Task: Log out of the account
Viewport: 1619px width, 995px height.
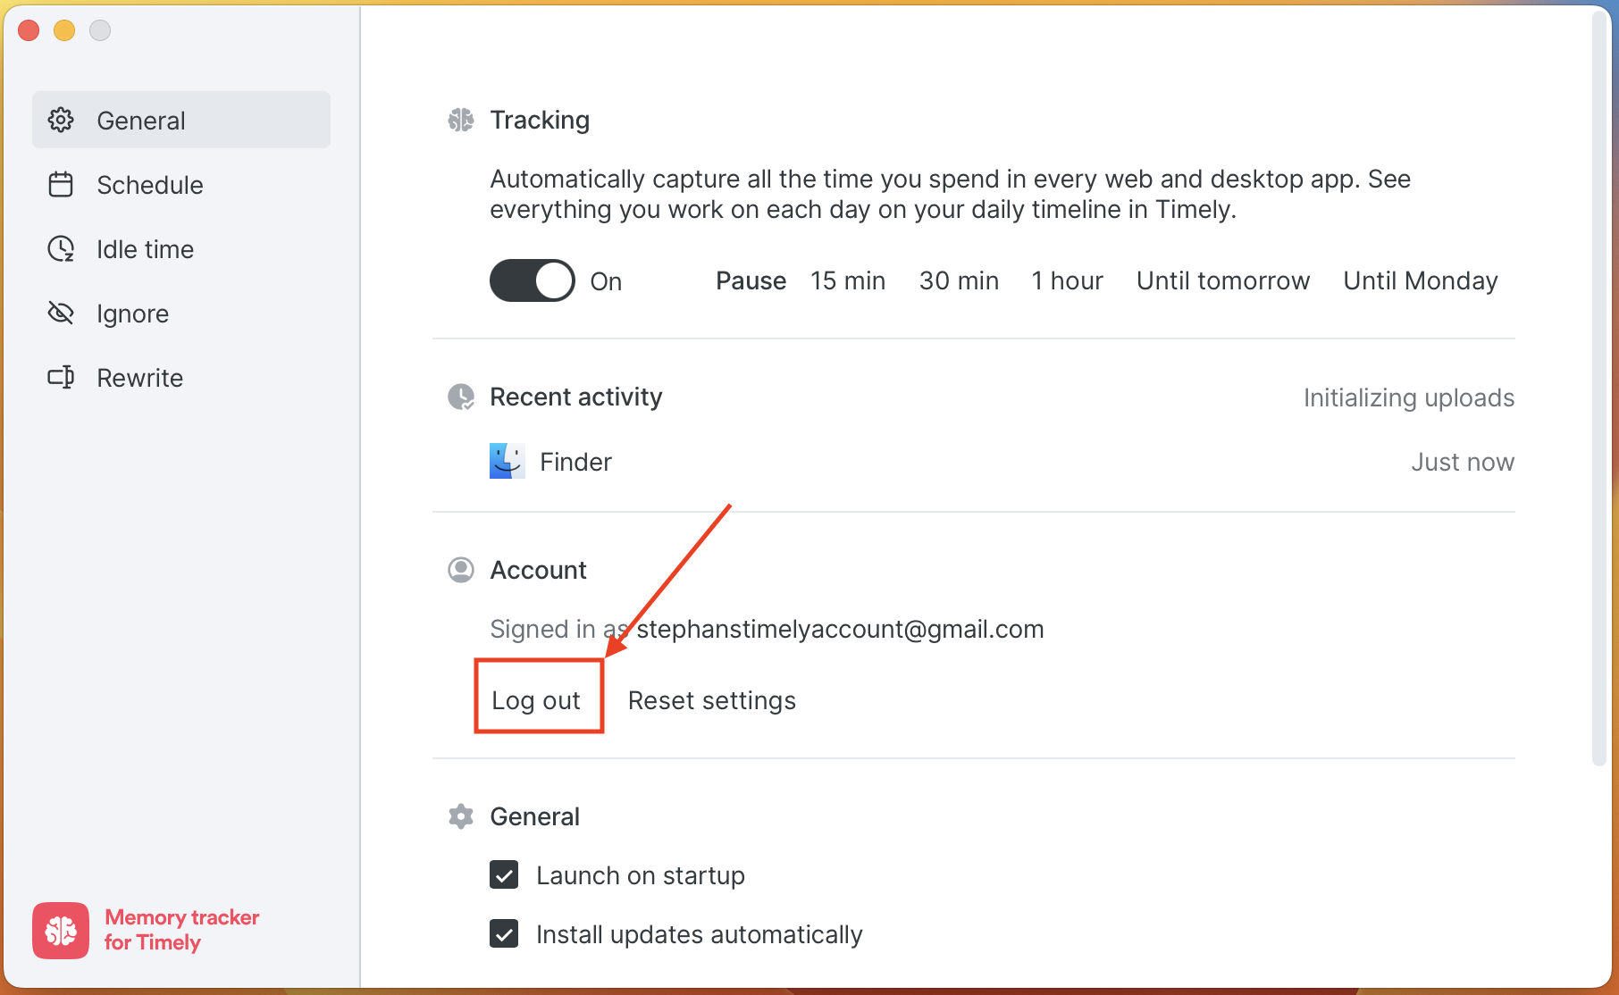Action: point(536,700)
